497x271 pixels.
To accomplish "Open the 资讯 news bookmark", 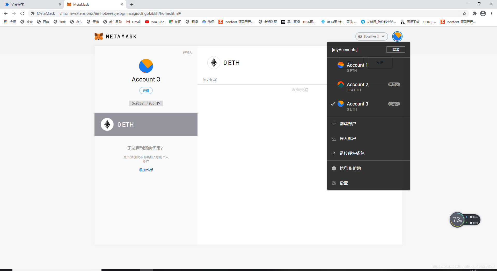I will tap(208, 22).
